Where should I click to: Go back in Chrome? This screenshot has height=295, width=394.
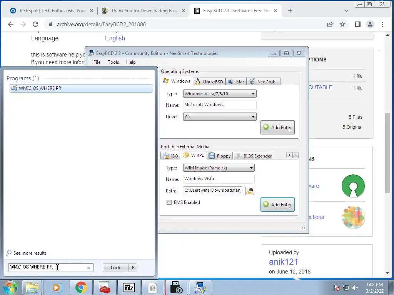11,24
